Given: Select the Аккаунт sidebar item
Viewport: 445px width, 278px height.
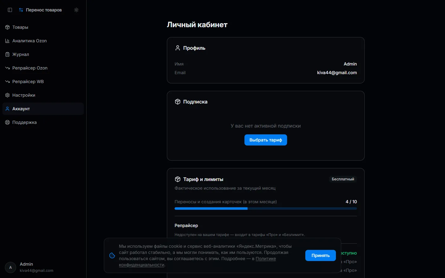Looking at the screenshot, I should (43, 109).
